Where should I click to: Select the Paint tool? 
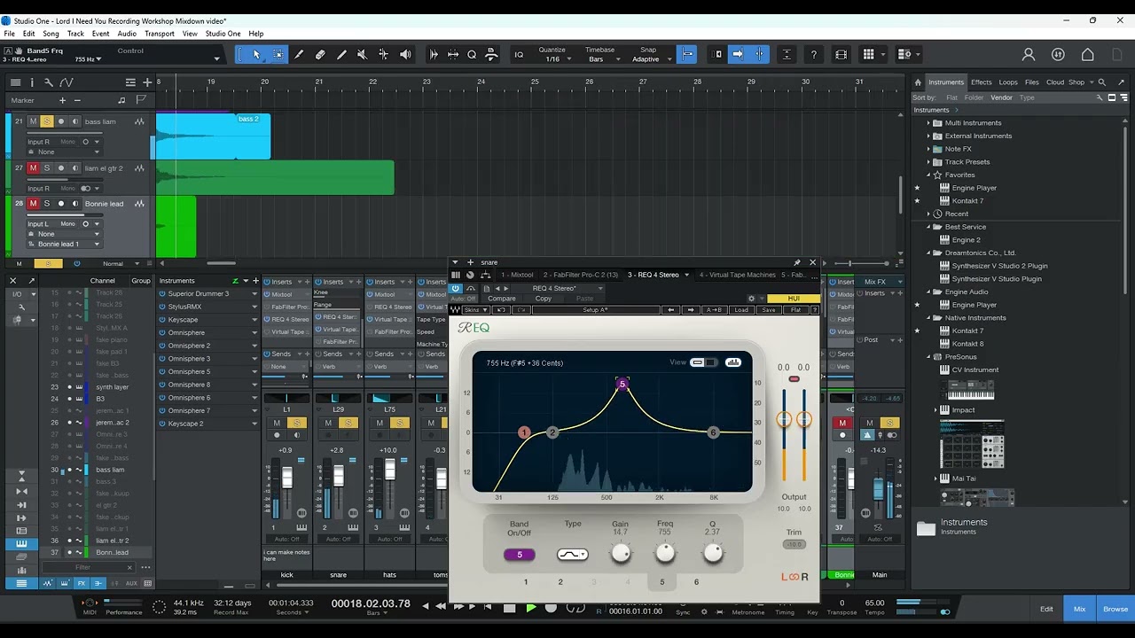(341, 55)
